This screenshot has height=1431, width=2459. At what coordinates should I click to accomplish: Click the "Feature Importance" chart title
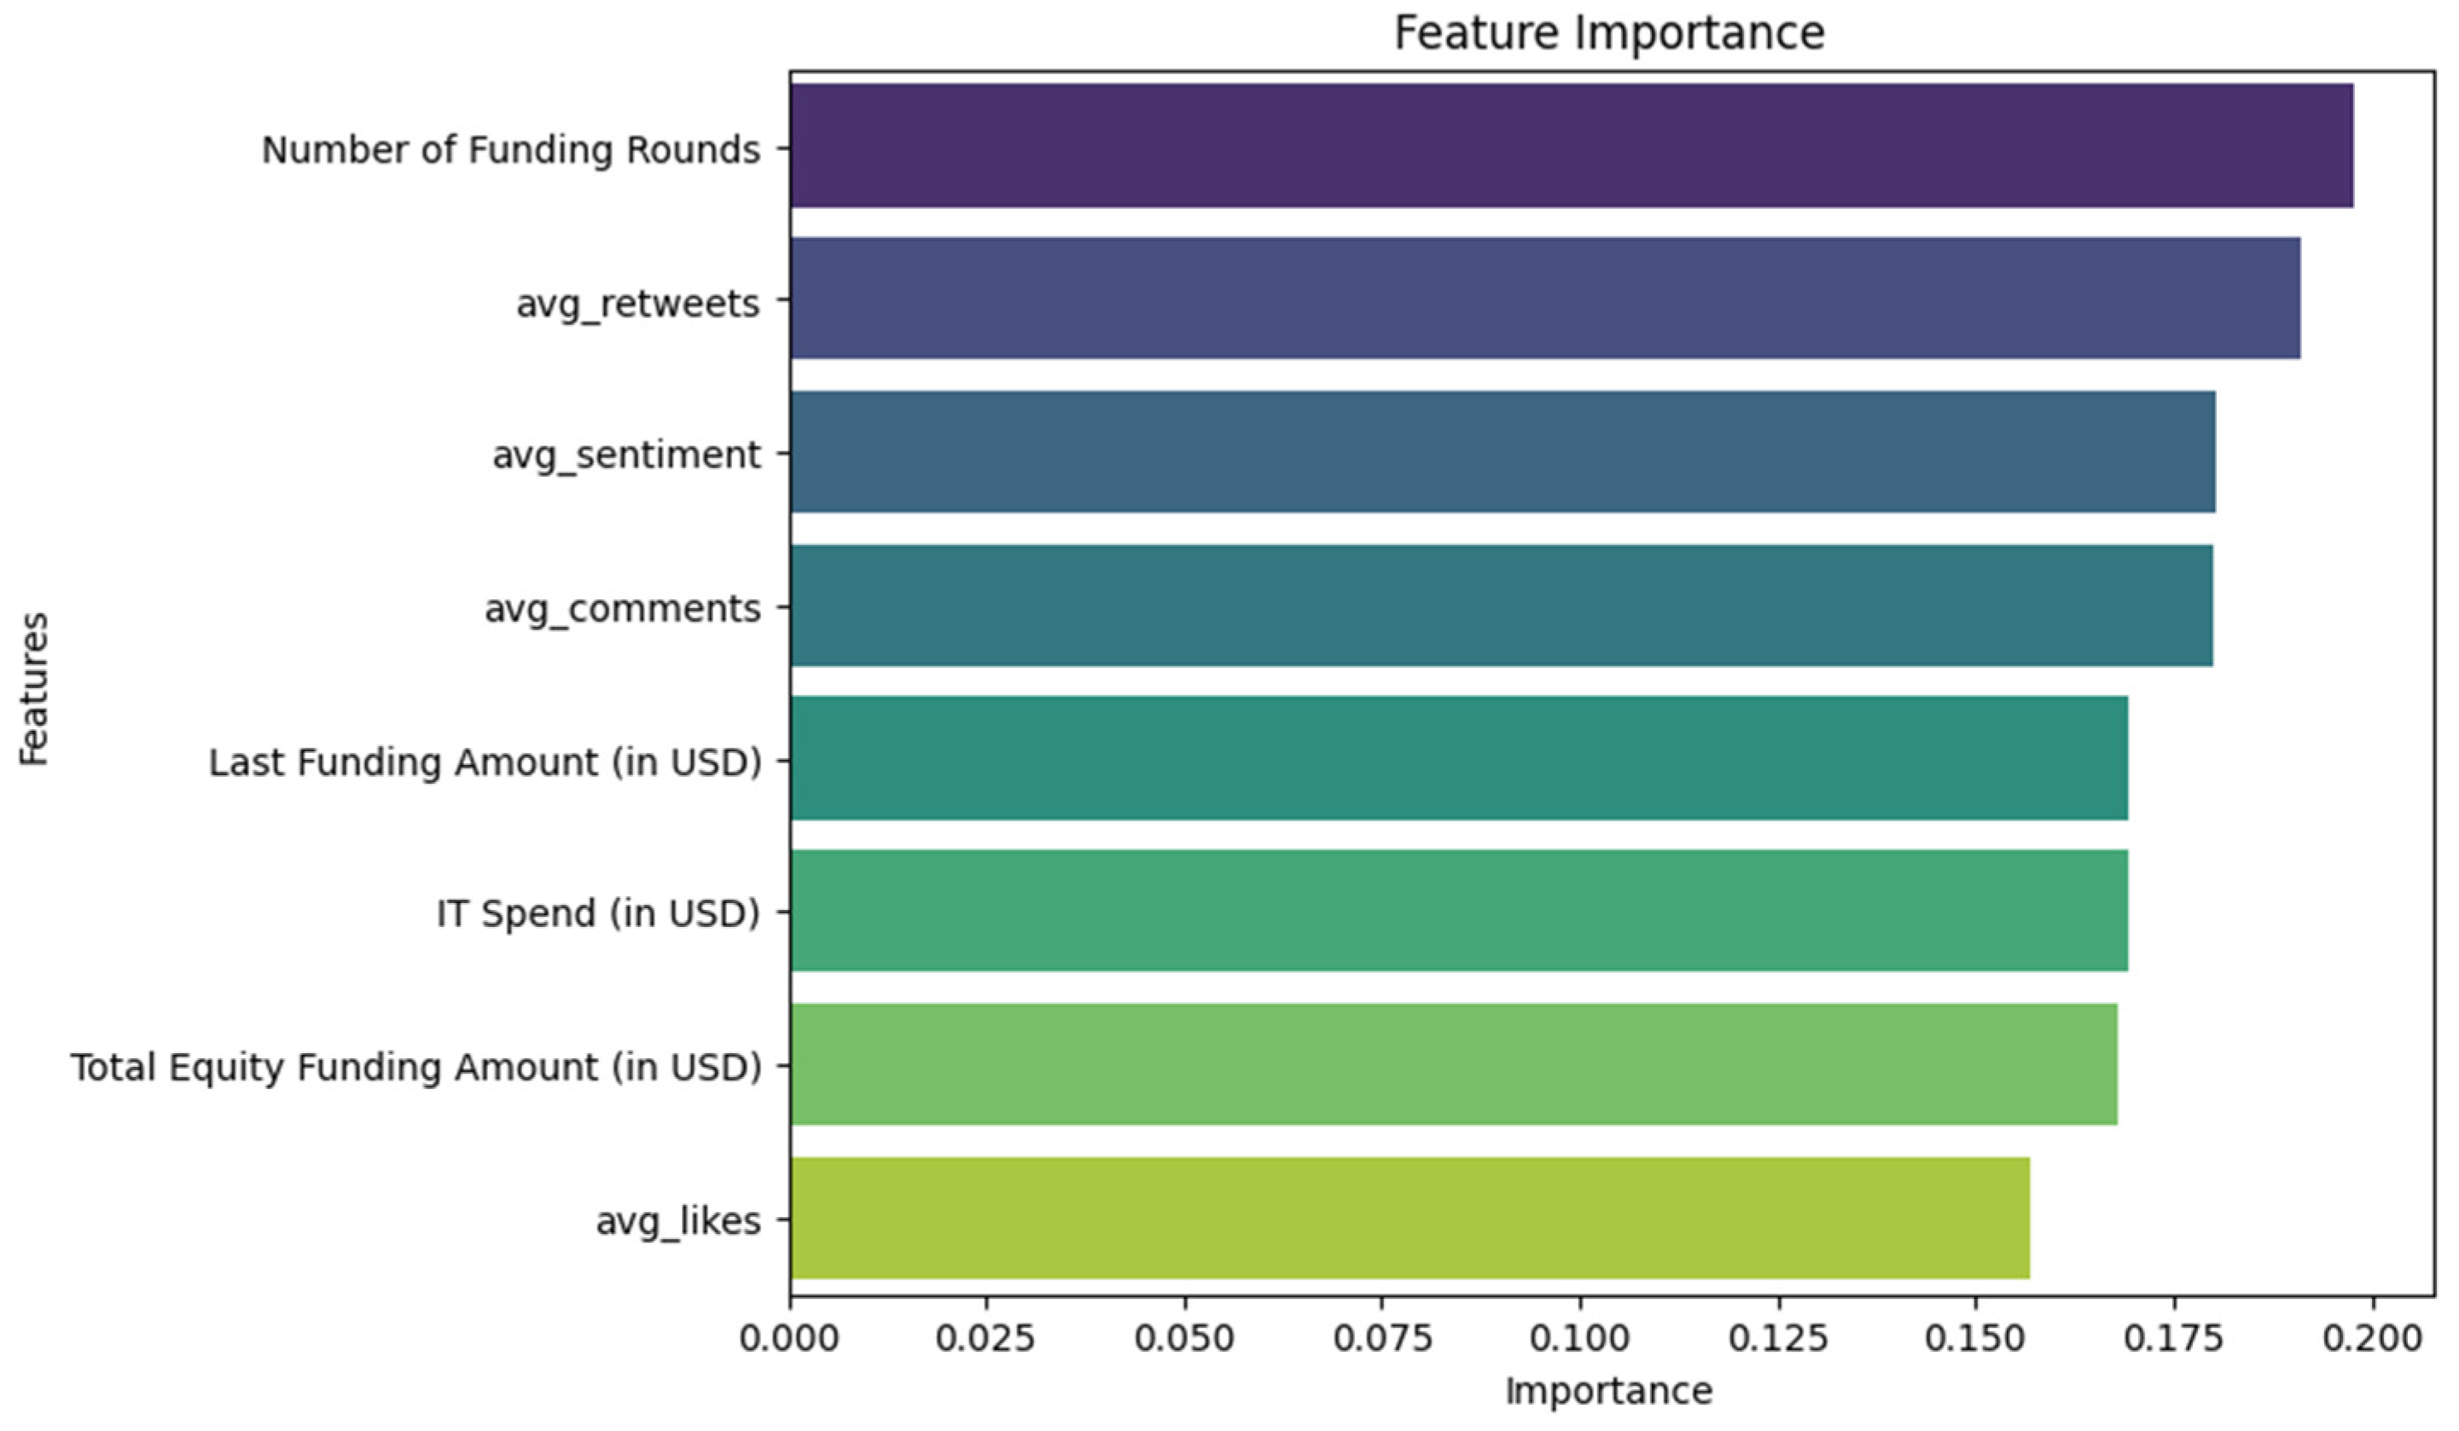(1609, 33)
